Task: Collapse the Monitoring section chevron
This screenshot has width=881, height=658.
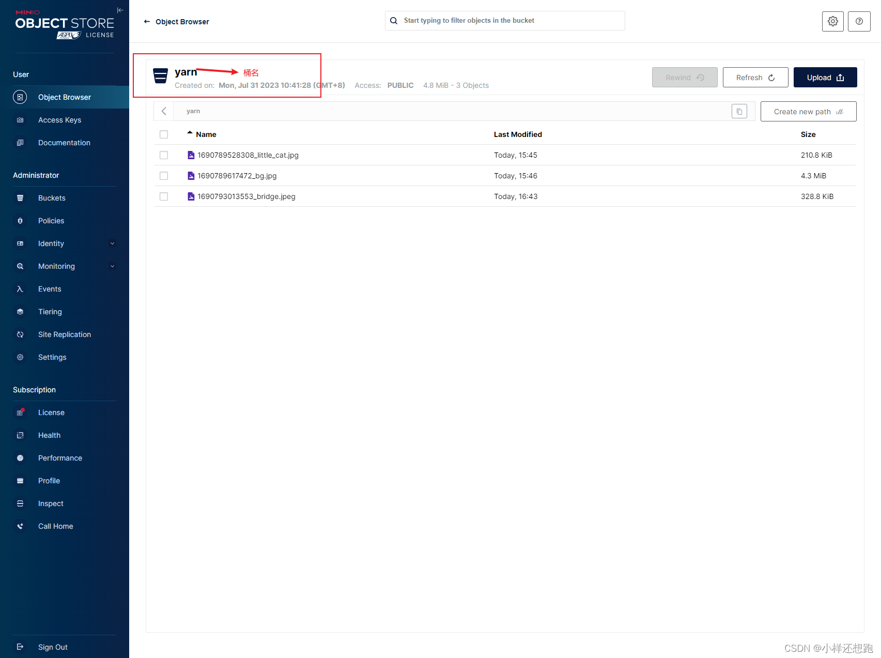Action: [112, 266]
